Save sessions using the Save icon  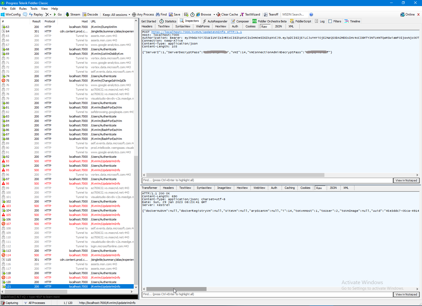[x=175, y=14]
